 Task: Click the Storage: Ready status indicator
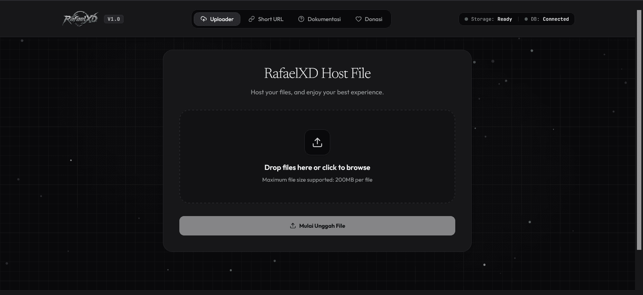pos(488,19)
